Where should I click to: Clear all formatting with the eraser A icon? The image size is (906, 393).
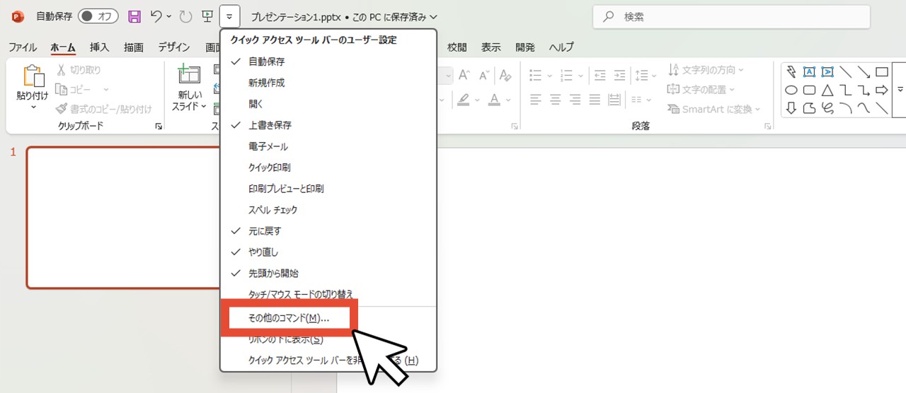point(505,75)
